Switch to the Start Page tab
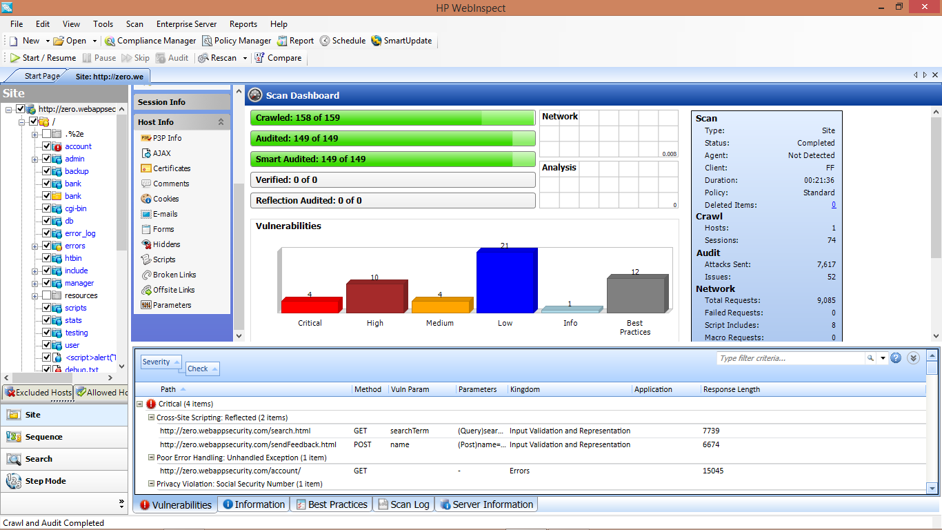This screenshot has height=530, width=942. 41,76
